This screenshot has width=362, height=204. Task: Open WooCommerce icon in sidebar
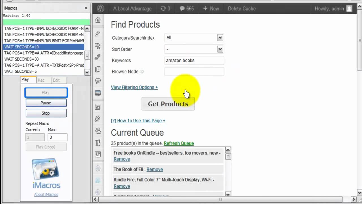point(98,93)
